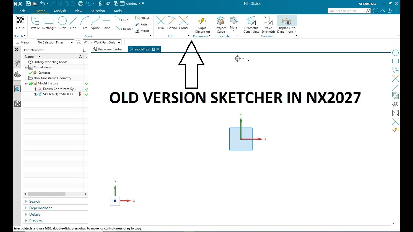Close the model1.prt tab
Viewport: 413px width, 232px height.
[x=158, y=49]
